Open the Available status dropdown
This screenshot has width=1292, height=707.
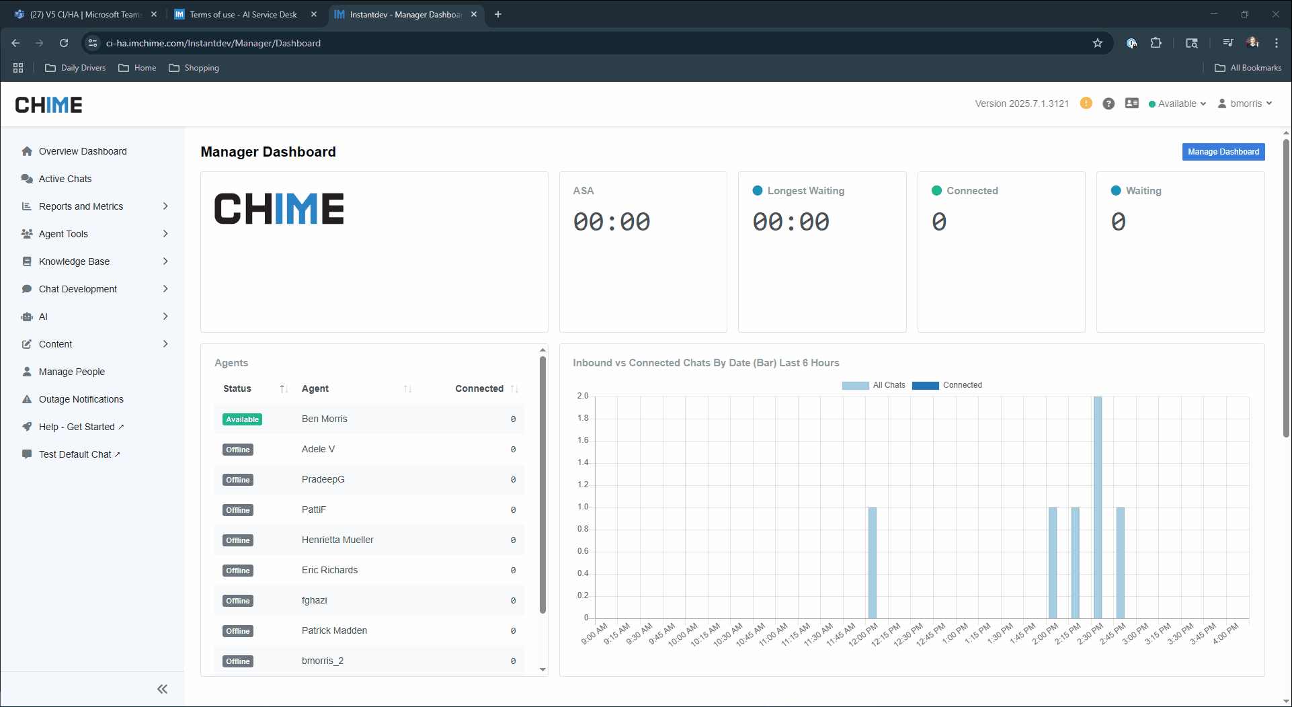[x=1178, y=103]
